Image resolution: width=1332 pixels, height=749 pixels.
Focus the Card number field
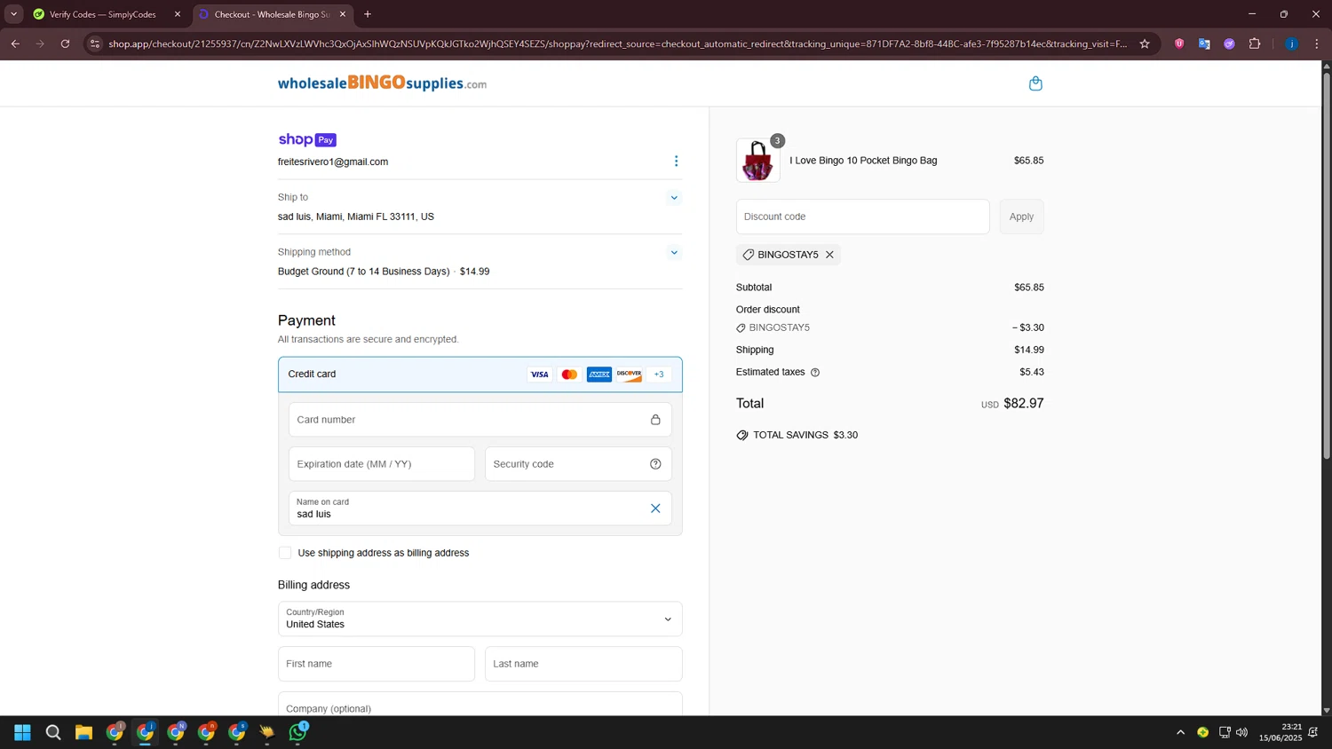pos(480,420)
